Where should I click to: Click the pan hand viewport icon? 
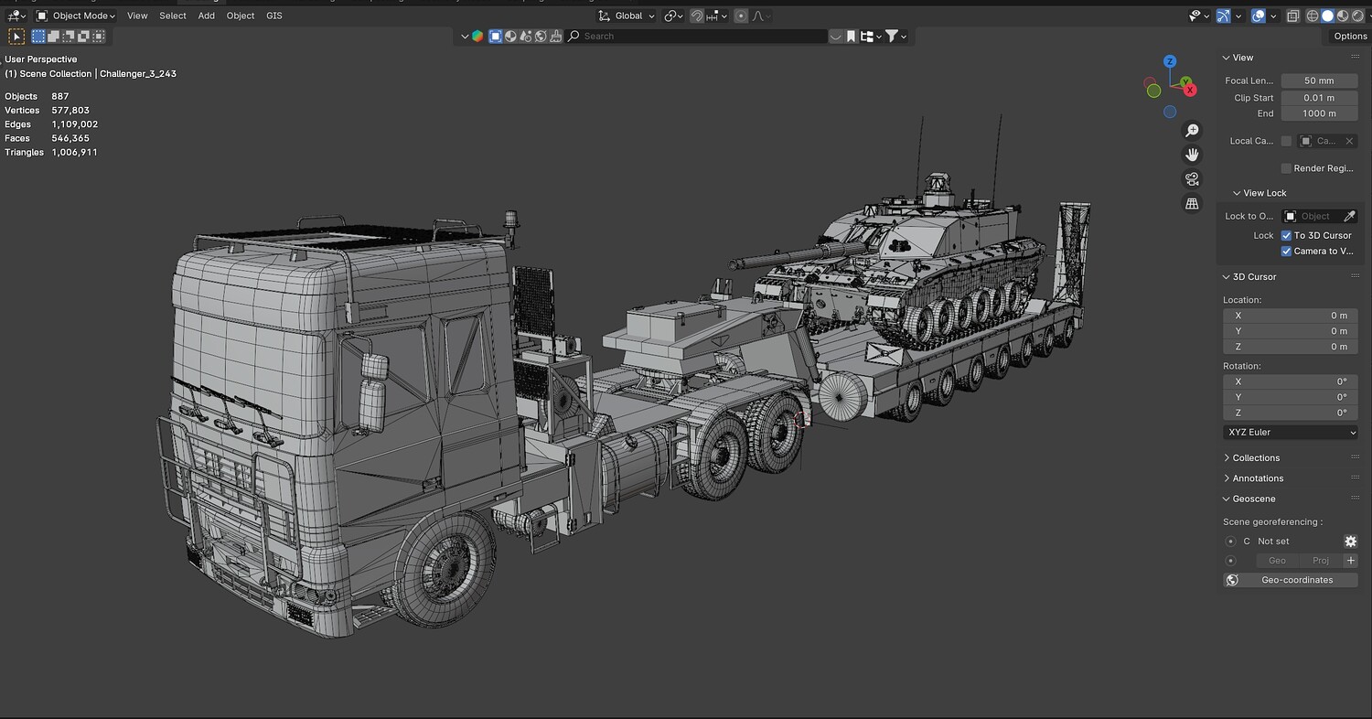coord(1192,155)
